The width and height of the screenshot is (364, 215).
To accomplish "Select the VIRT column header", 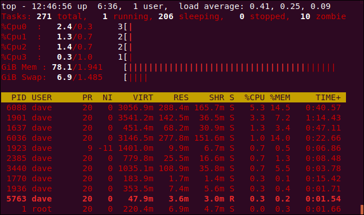I will click(143, 97).
